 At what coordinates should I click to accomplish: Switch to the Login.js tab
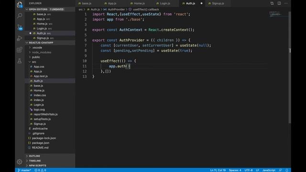point(165,3)
